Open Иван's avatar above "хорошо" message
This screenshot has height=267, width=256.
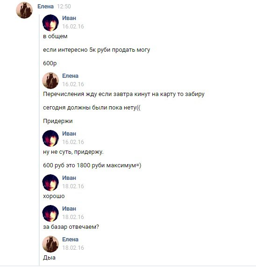pos(50,183)
